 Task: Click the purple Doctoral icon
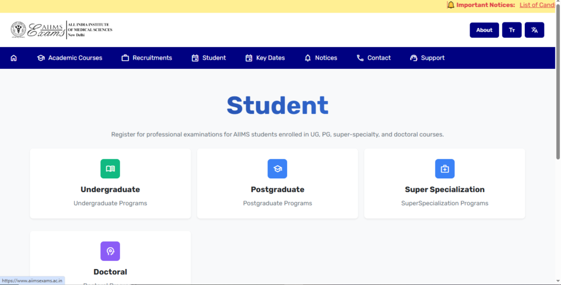110,251
